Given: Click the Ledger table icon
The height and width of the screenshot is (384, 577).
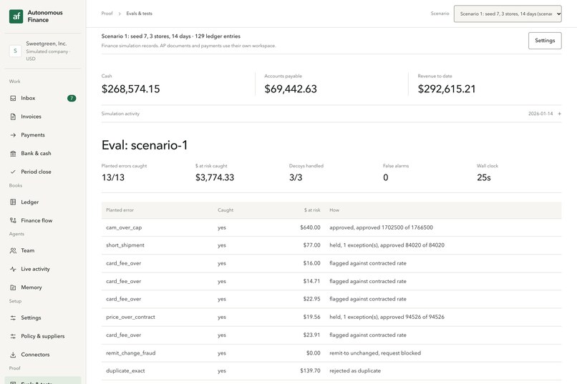Looking at the screenshot, I should click(13, 202).
